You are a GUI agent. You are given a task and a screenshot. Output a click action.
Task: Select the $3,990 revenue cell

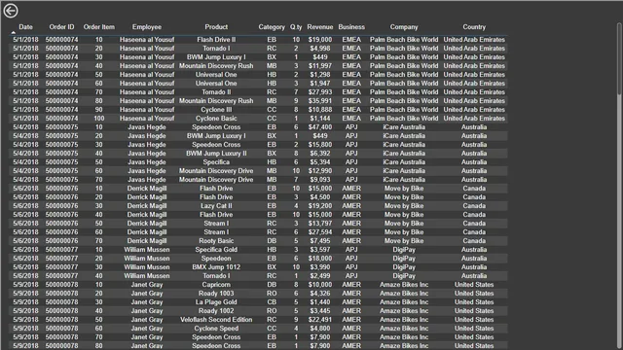(x=320, y=267)
